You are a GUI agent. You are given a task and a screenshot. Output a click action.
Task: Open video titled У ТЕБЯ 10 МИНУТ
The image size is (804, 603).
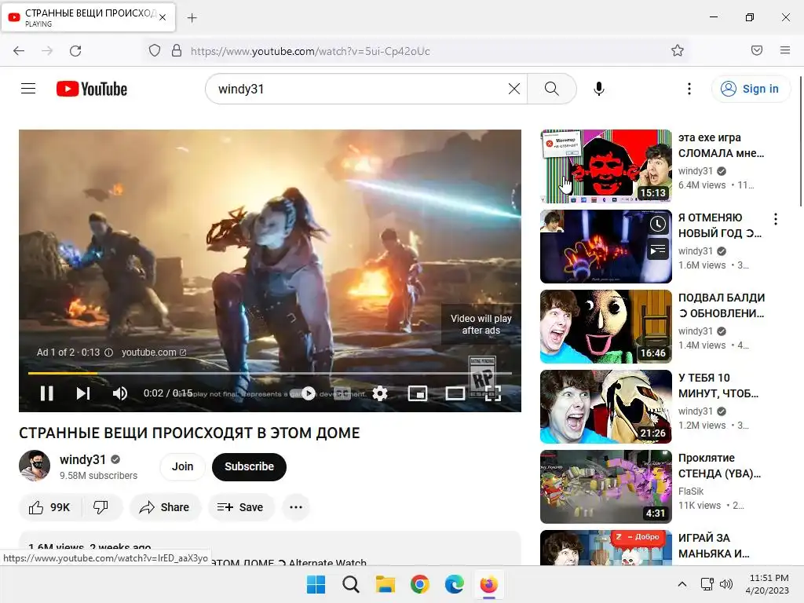pos(718,386)
